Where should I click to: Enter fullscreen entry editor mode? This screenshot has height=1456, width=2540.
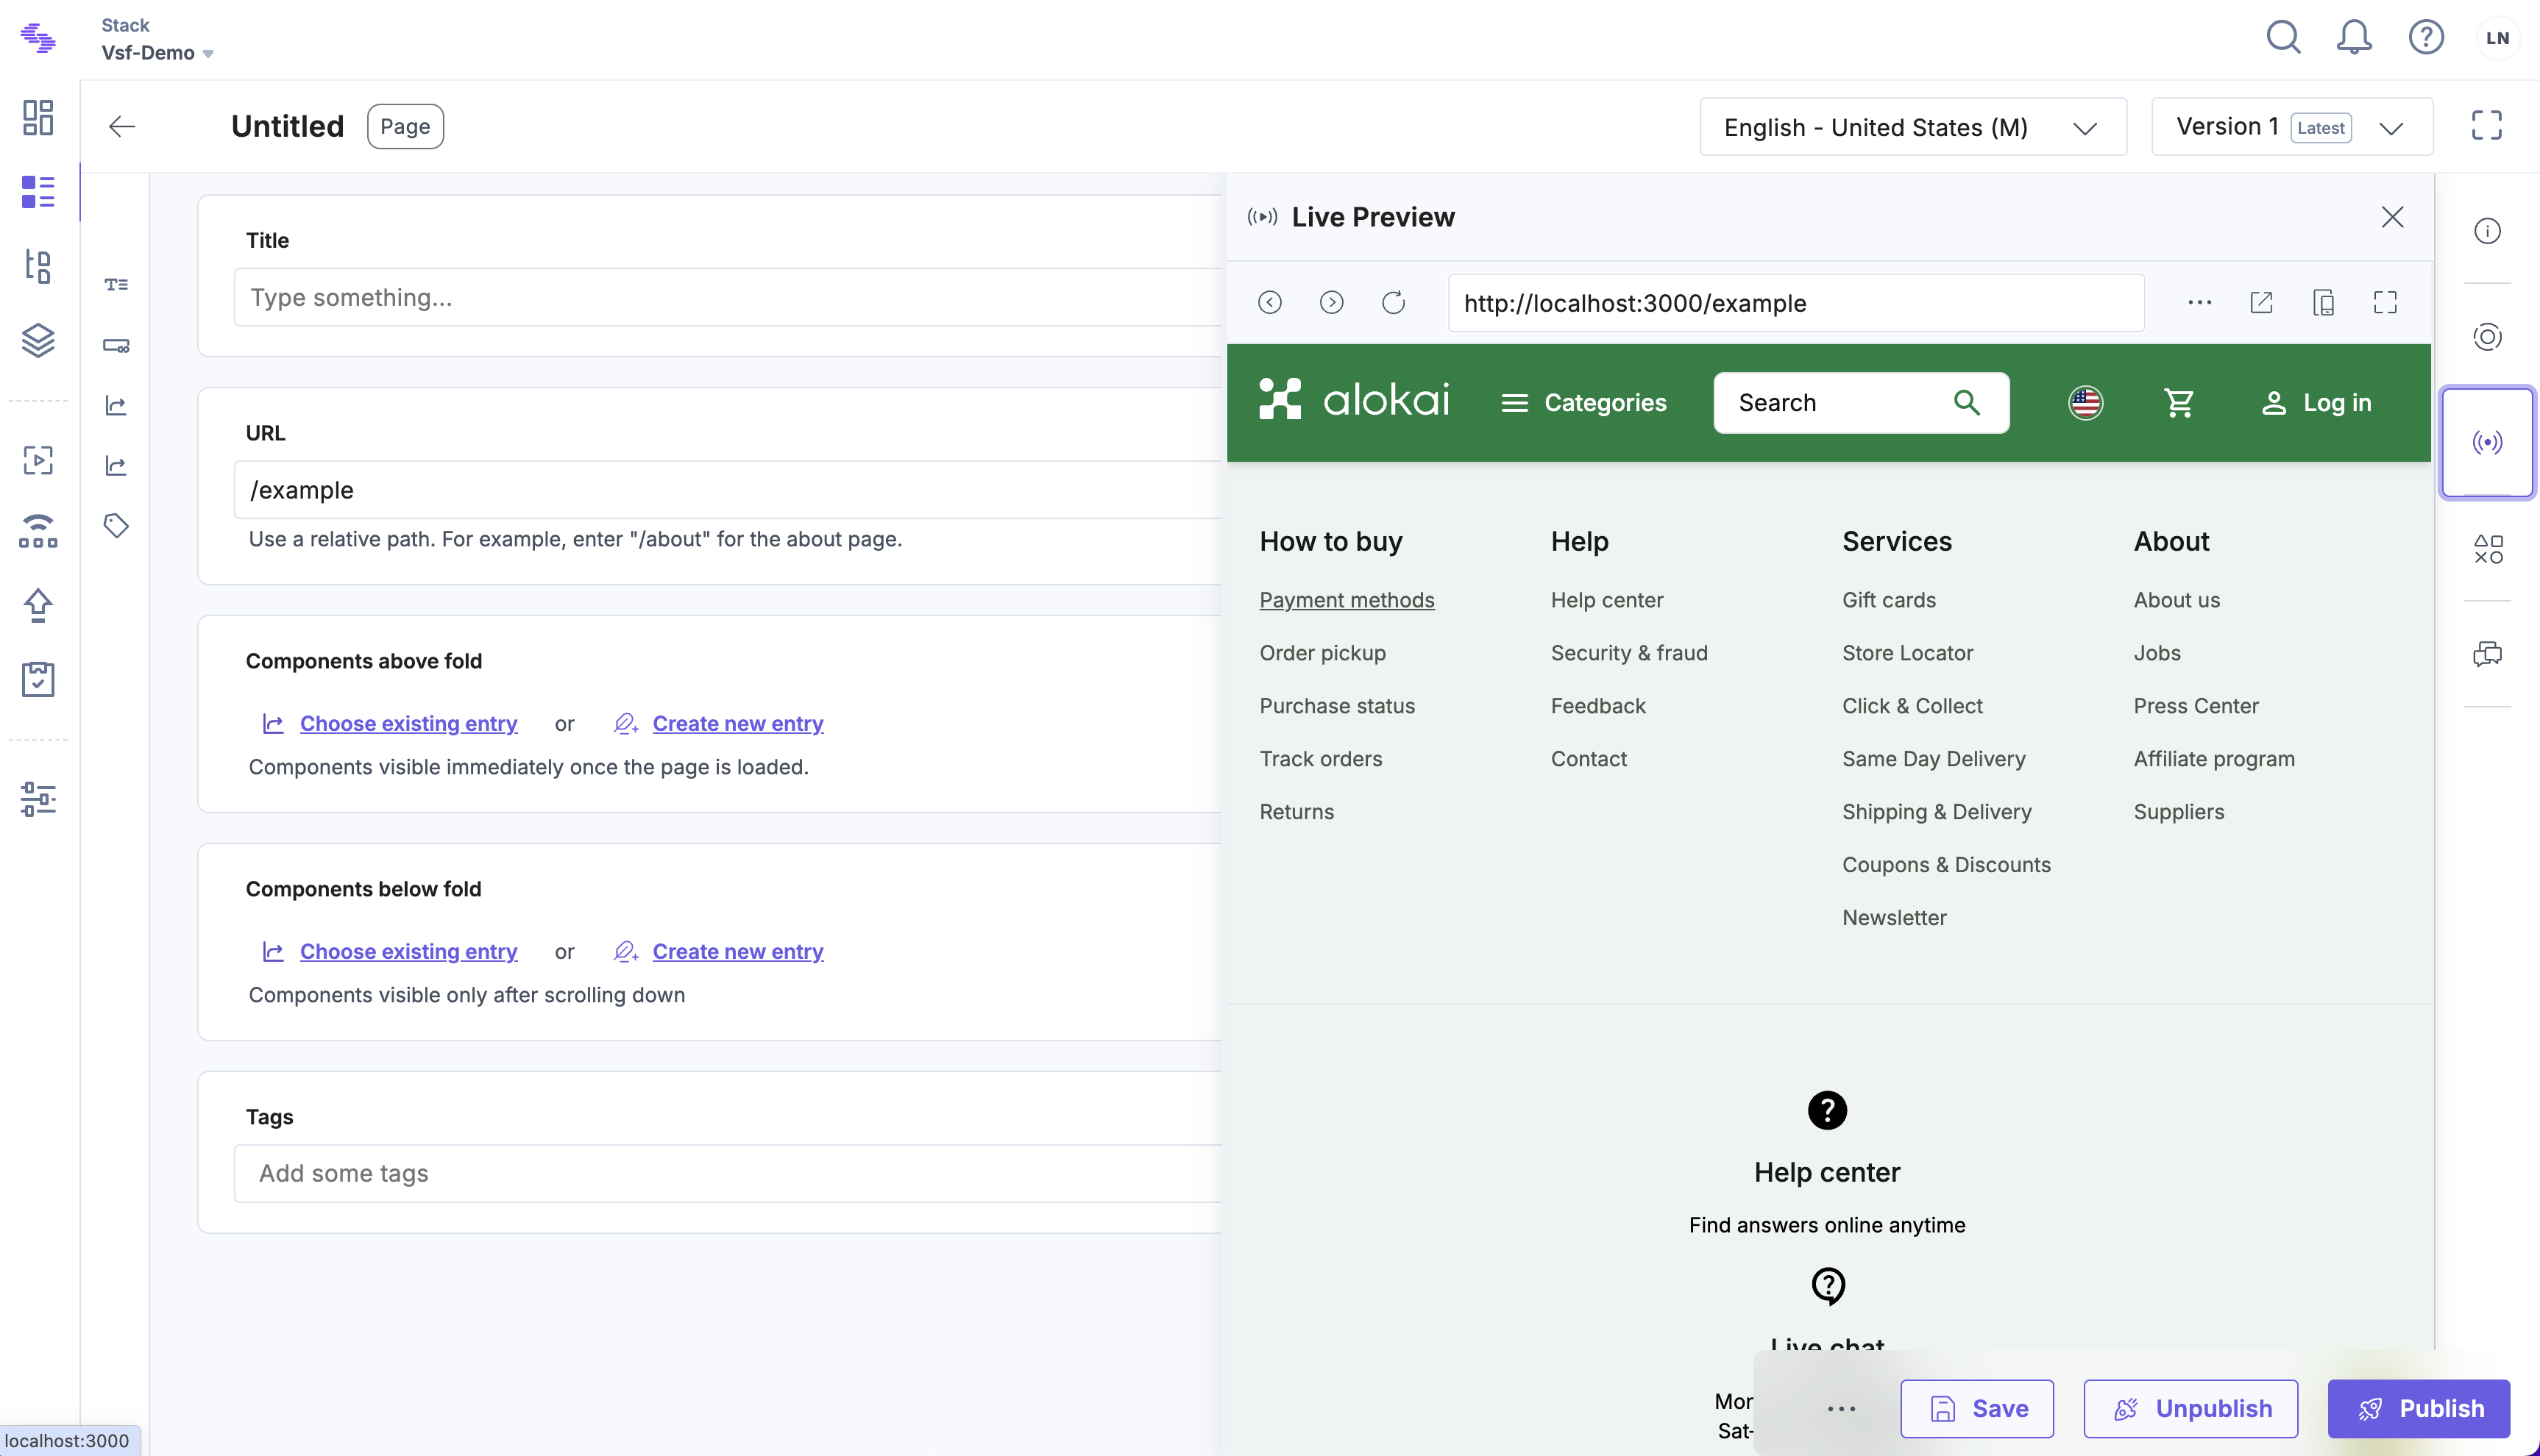[x=2486, y=125]
